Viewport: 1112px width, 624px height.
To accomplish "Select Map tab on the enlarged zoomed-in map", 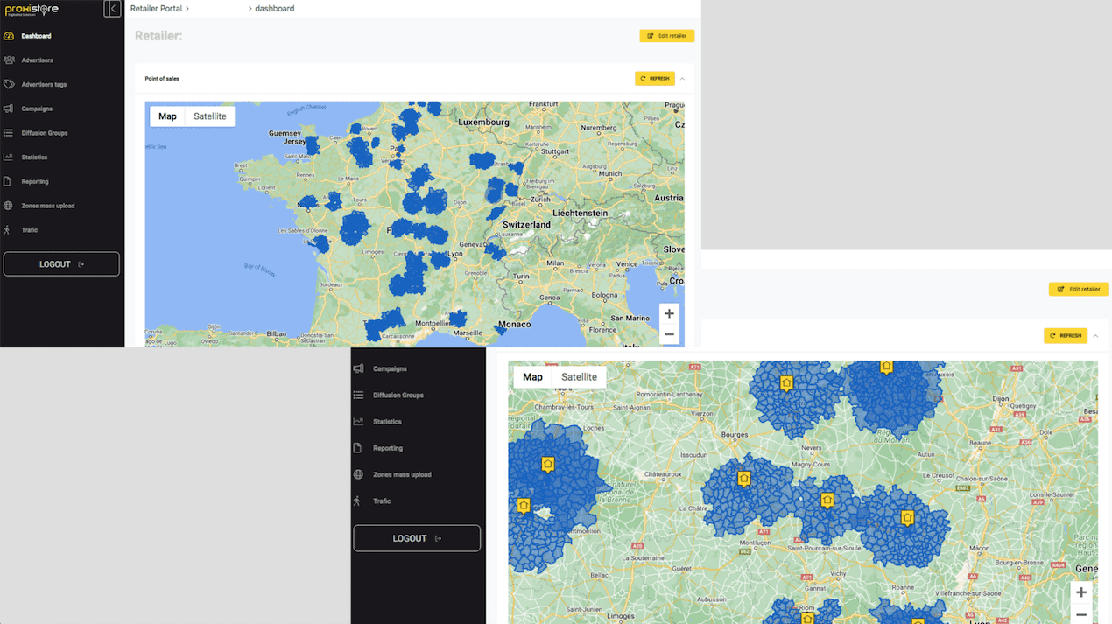I will [532, 377].
